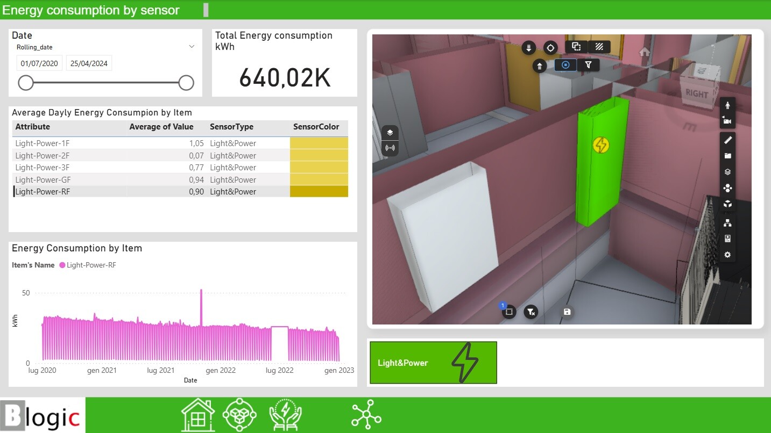Click the crosshair focus target icon
This screenshot has width=771, height=433.
click(x=550, y=48)
